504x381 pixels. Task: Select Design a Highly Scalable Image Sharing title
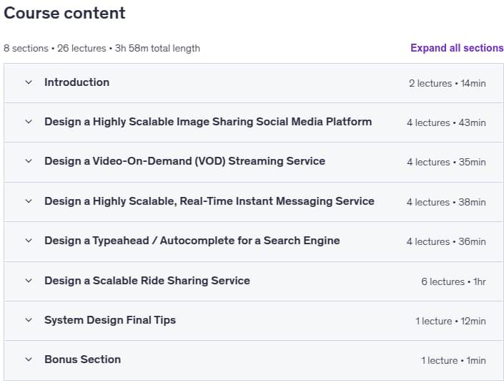(x=208, y=122)
